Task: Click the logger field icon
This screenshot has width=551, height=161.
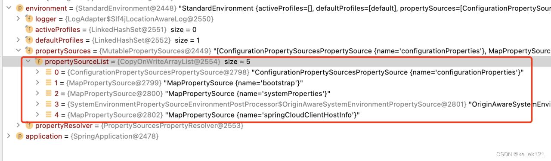Action: (x=29, y=19)
